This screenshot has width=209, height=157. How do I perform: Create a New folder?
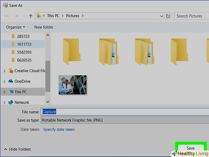(44, 27)
